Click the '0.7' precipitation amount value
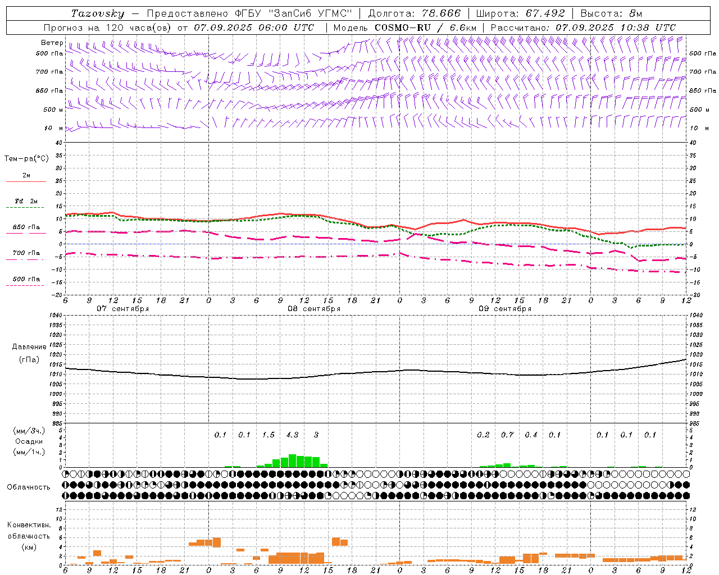The width and height of the screenshot is (719, 575). point(507,435)
